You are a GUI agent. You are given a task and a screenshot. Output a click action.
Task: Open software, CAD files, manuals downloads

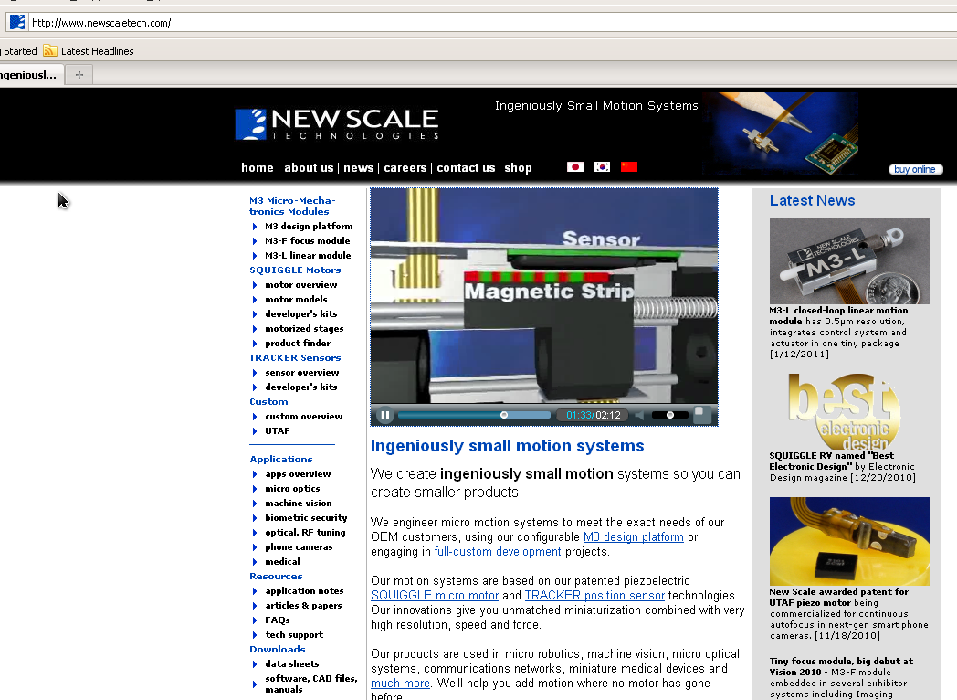coord(311,684)
